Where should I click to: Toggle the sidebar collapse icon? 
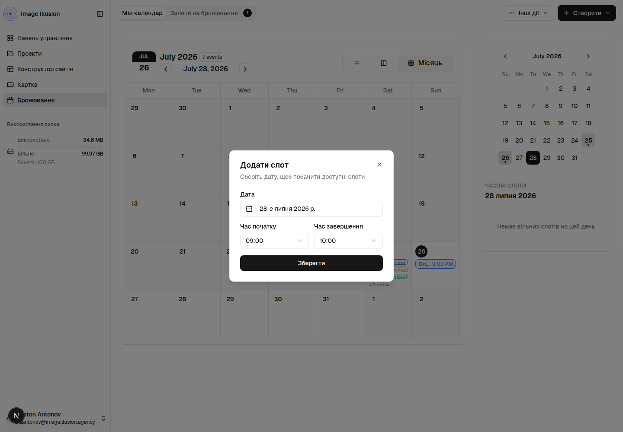tap(100, 14)
